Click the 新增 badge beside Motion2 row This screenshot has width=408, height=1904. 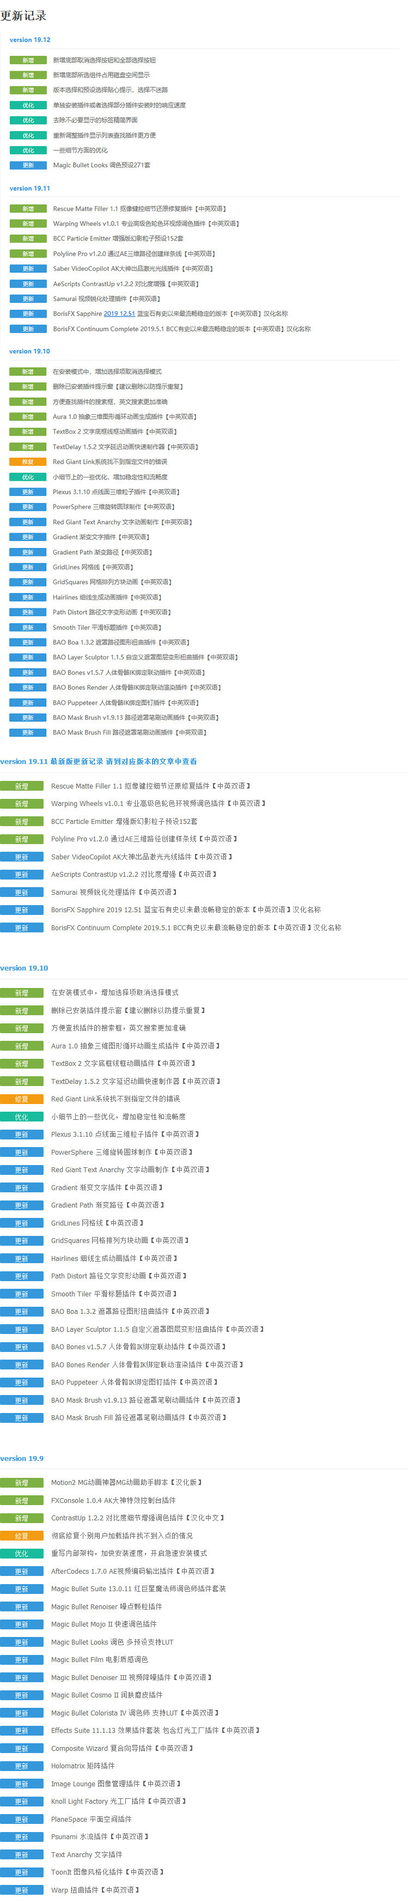[21, 1483]
